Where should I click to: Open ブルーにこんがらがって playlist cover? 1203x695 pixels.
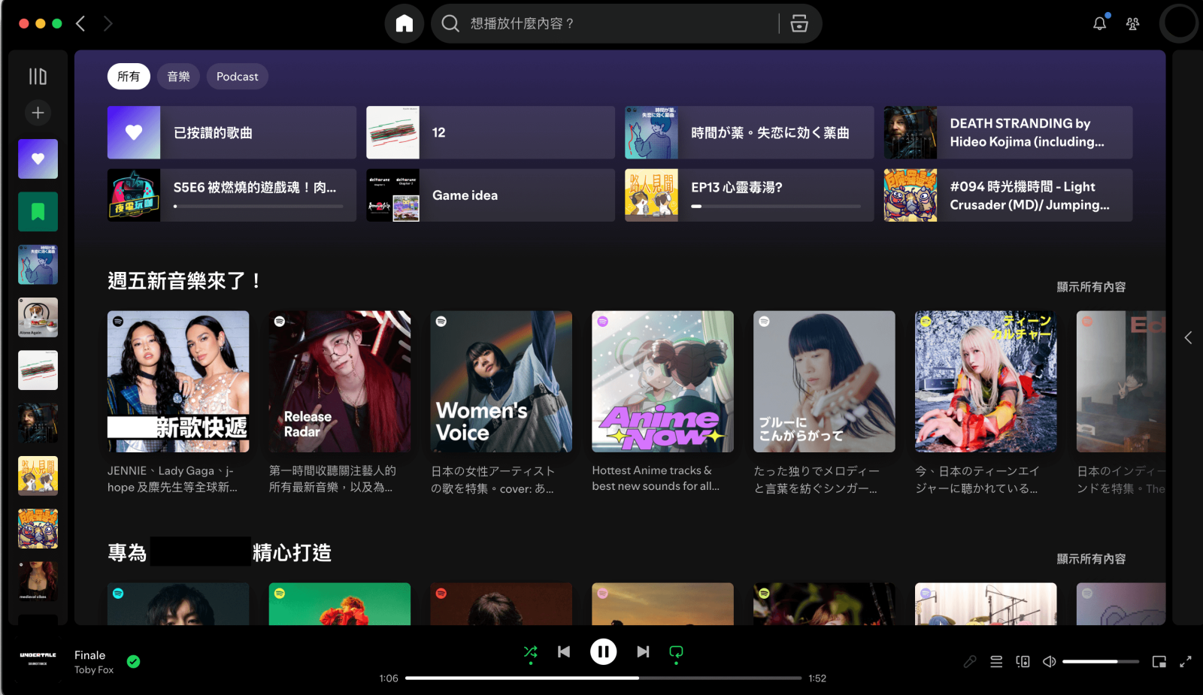[824, 382]
